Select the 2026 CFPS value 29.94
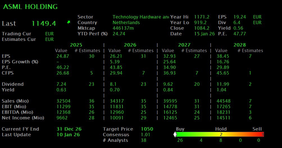 coord(116,73)
